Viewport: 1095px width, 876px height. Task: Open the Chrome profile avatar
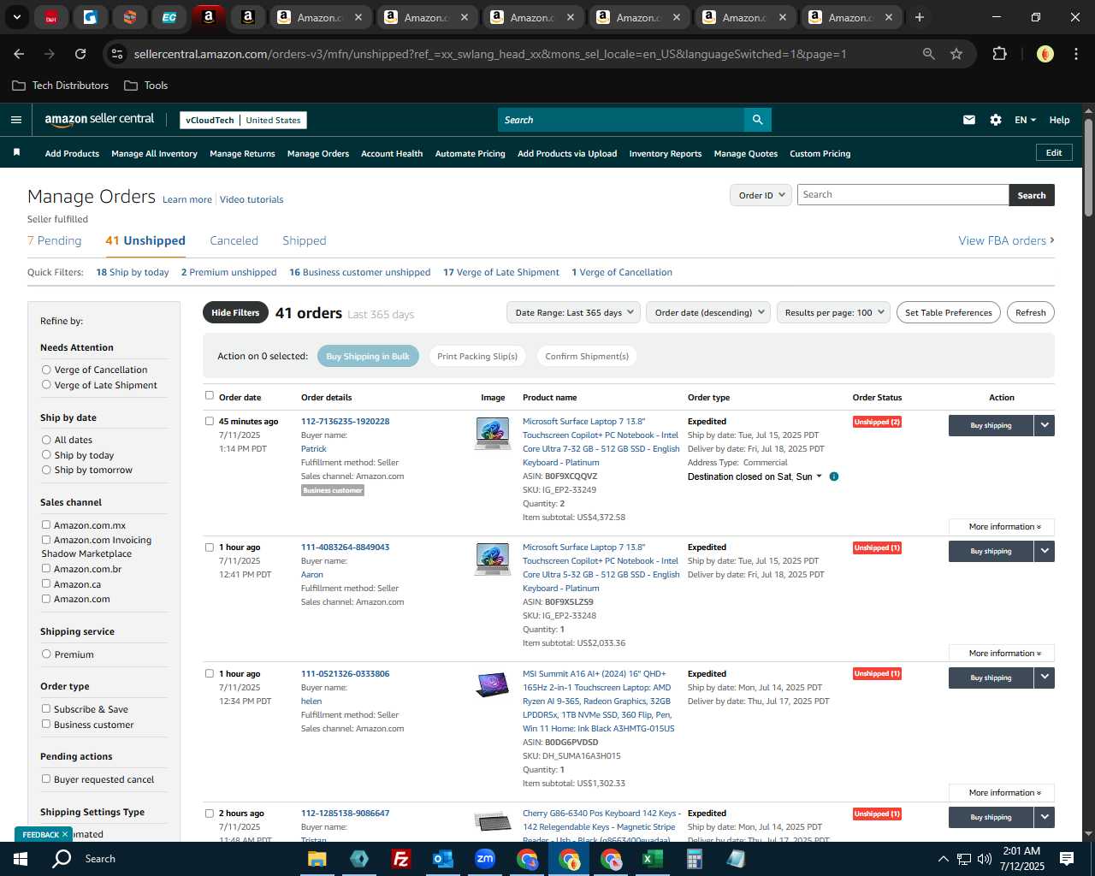click(1045, 54)
